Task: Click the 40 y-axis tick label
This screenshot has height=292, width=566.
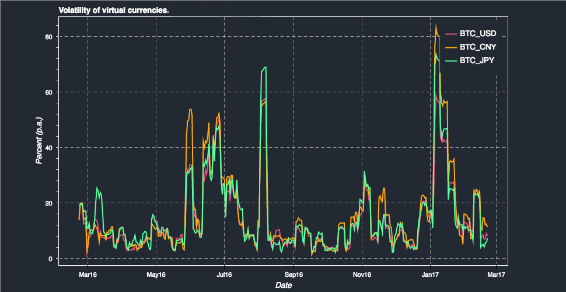Action: click(x=50, y=147)
